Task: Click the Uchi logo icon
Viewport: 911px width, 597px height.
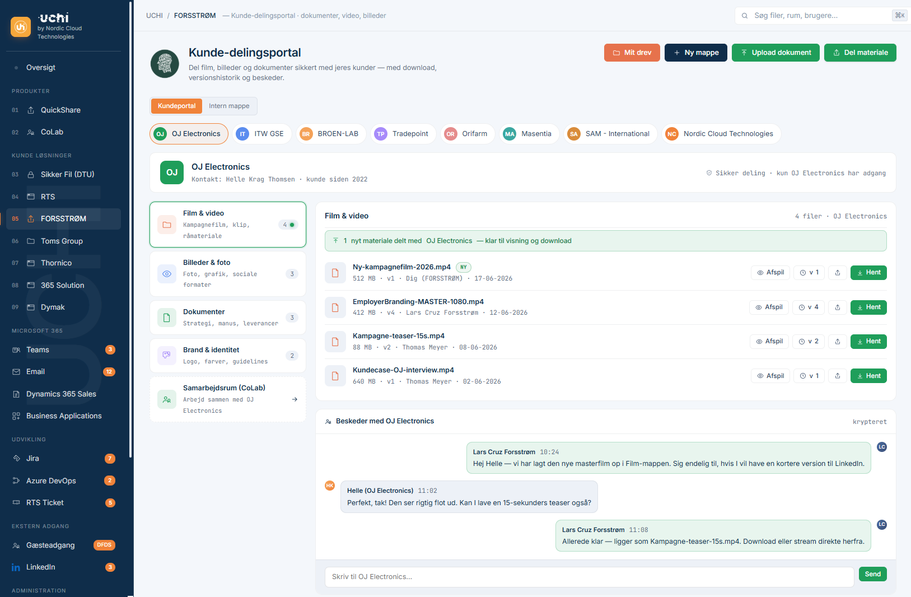Action: pos(21,26)
